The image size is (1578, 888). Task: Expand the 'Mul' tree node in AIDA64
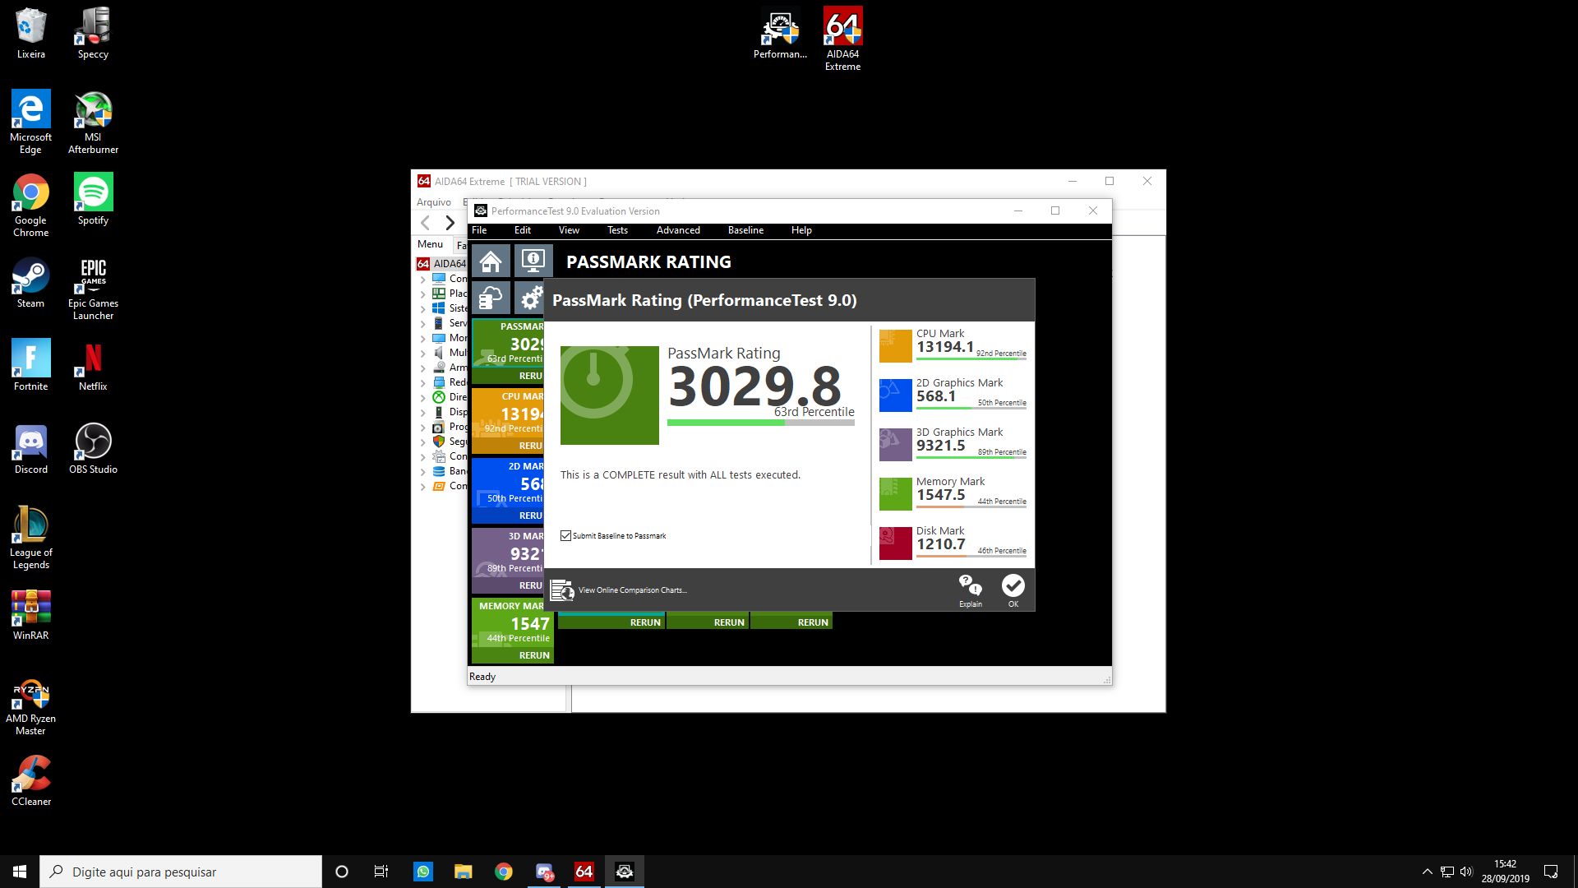pyautogui.click(x=422, y=353)
